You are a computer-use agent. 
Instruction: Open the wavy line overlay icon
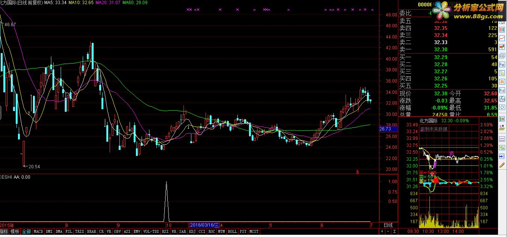(502, 139)
